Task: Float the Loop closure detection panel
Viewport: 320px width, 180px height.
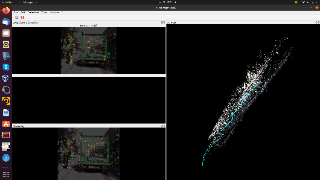Action: (162, 22)
